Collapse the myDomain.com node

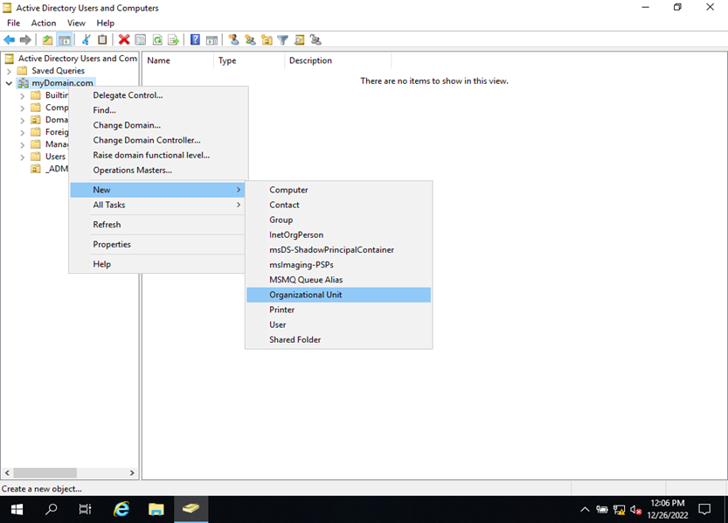click(9, 84)
